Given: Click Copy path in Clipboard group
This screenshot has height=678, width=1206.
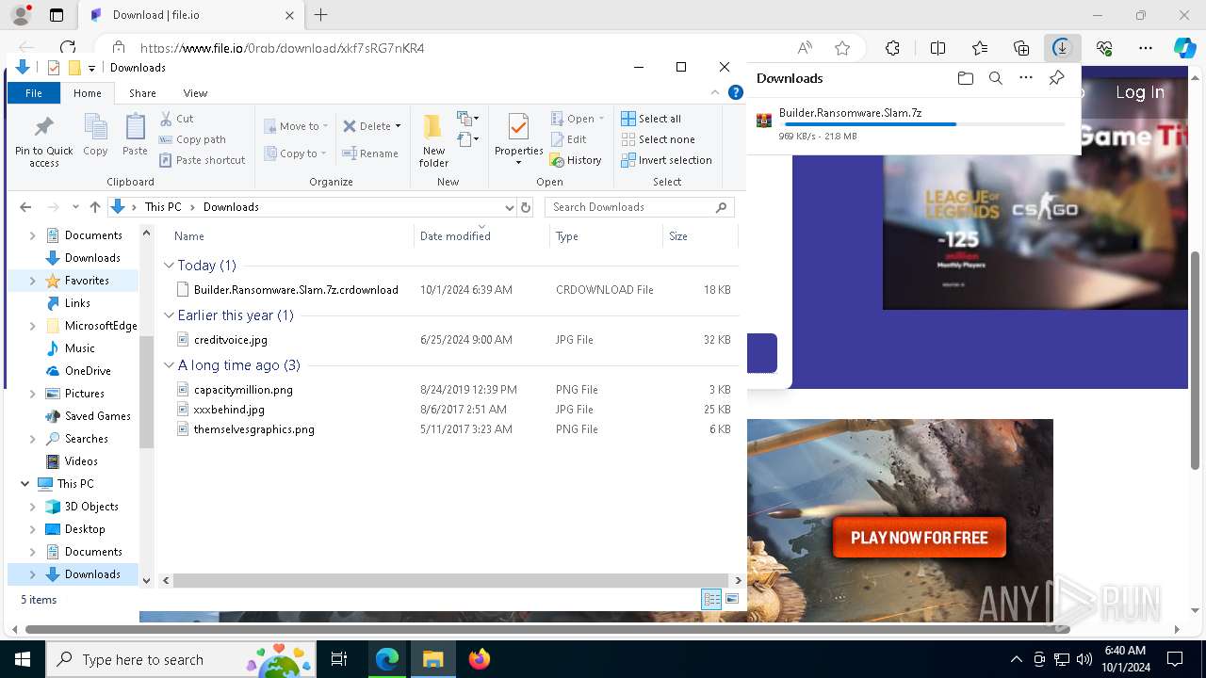Looking at the screenshot, I should pos(192,139).
